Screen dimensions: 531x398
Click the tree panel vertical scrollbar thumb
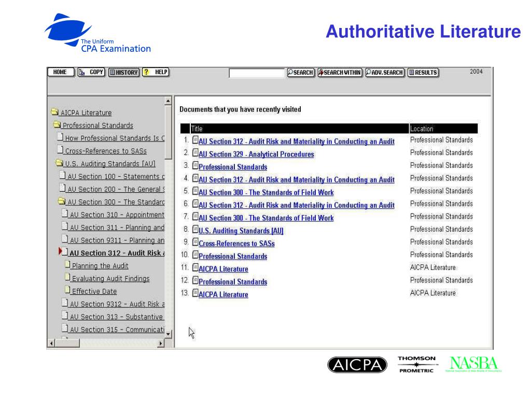pyautogui.click(x=168, y=132)
